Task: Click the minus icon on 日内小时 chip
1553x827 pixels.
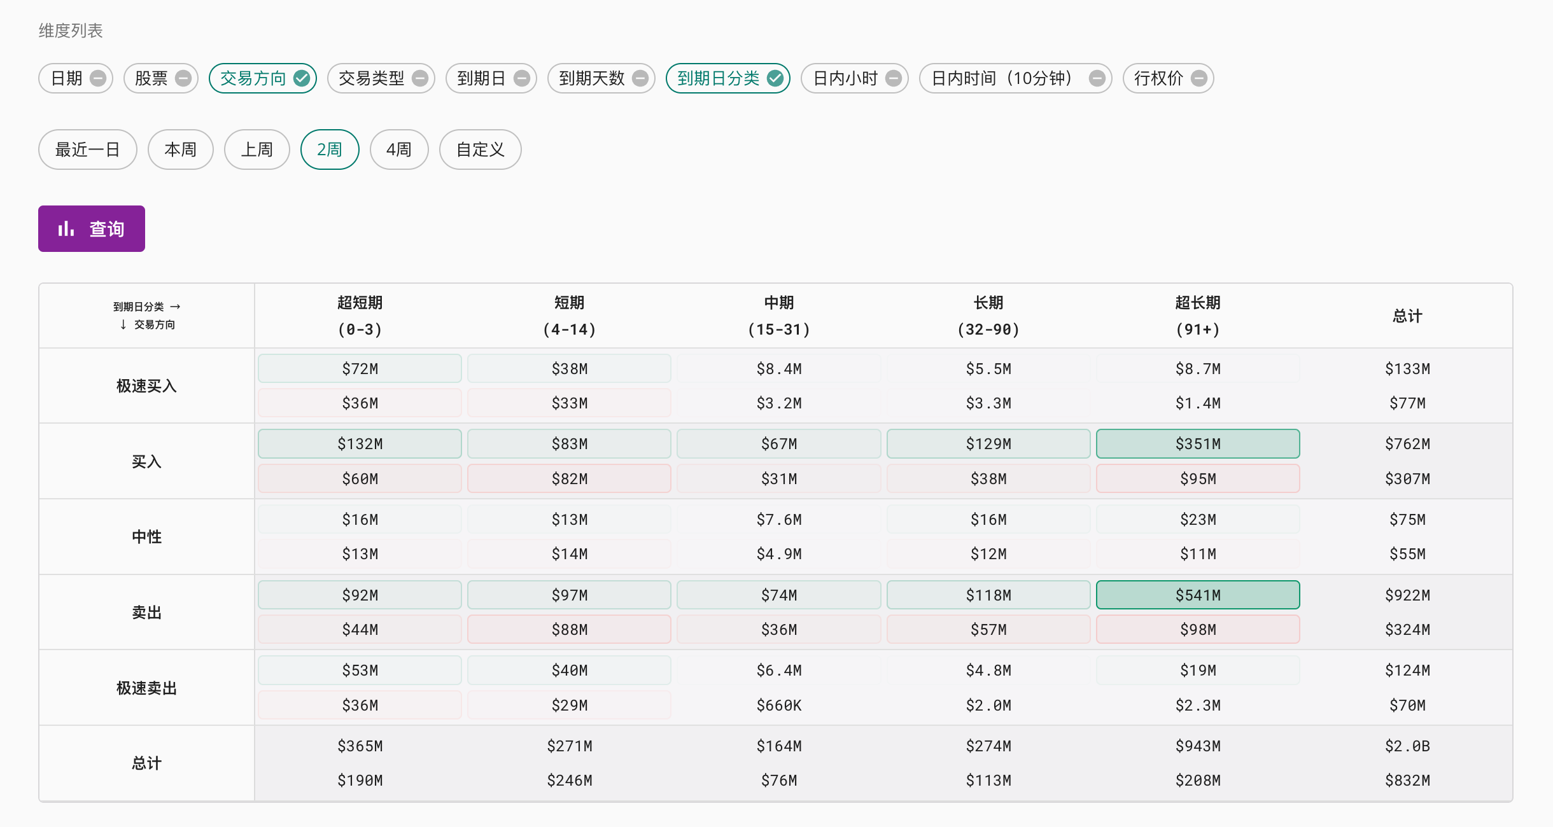Action: (894, 78)
